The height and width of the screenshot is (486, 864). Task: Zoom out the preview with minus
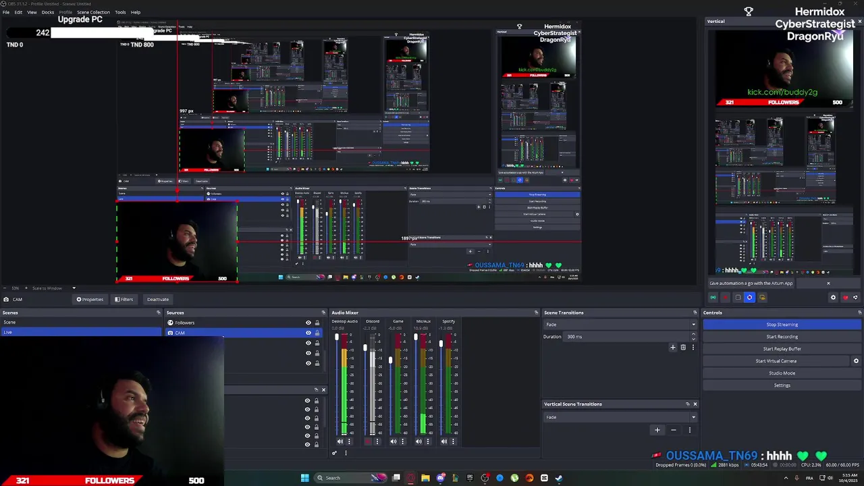tap(5, 288)
